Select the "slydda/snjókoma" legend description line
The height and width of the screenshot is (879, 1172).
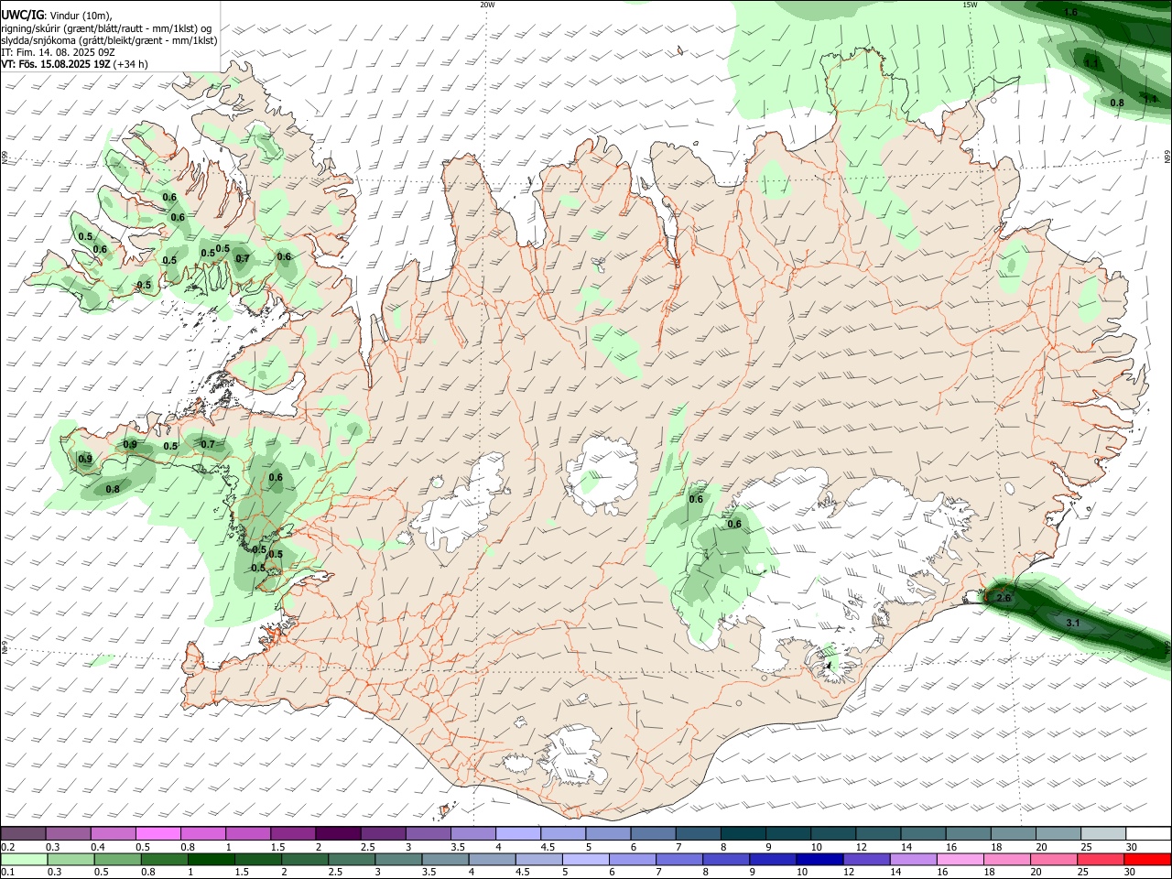109,40
